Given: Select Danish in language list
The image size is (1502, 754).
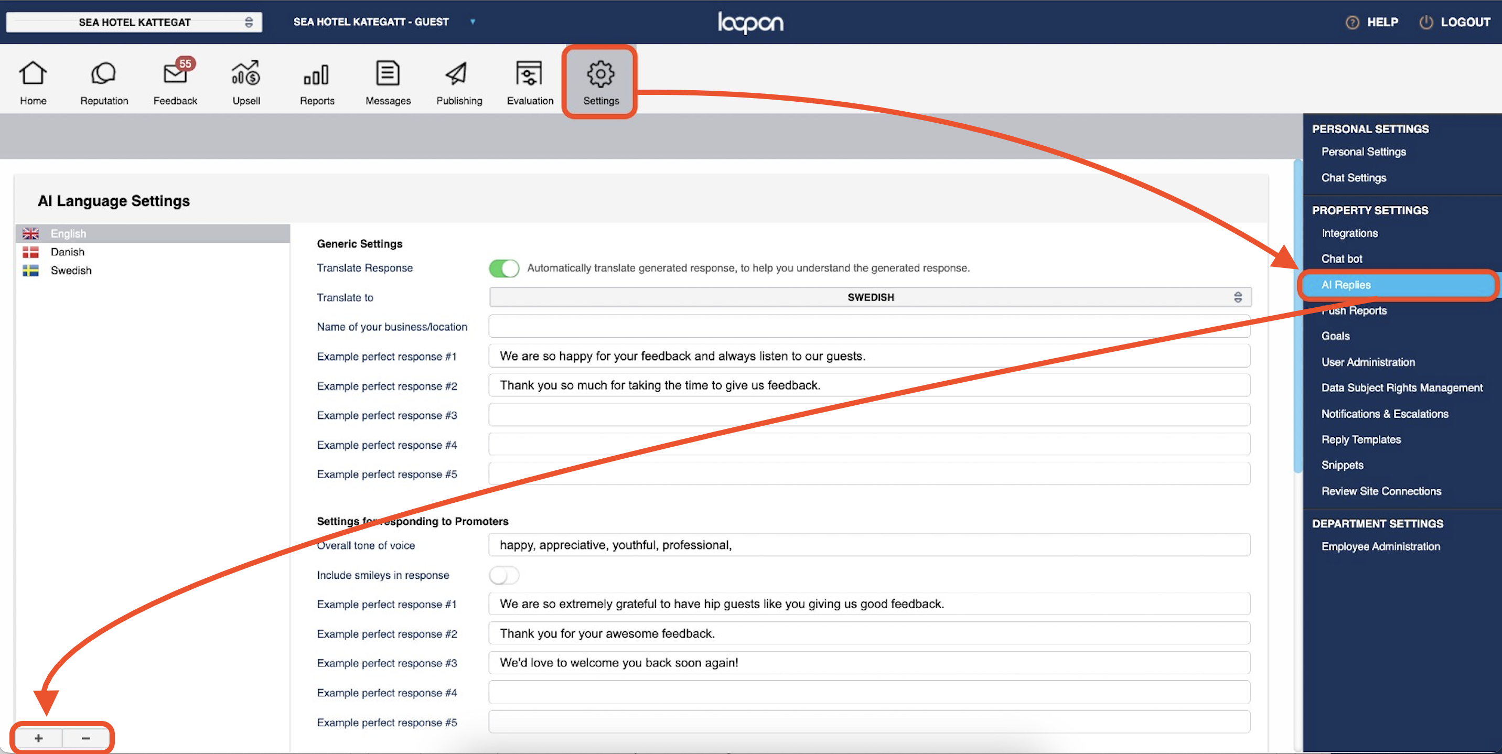Looking at the screenshot, I should coord(153,252).
